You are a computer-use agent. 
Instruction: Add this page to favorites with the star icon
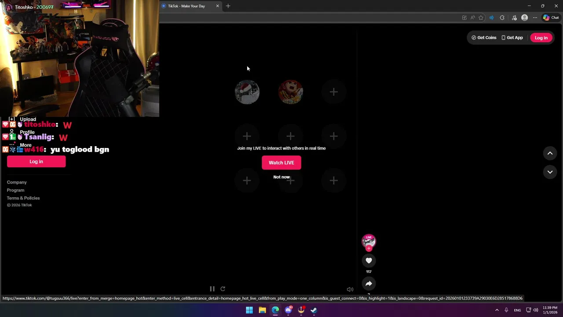(481, 18)
